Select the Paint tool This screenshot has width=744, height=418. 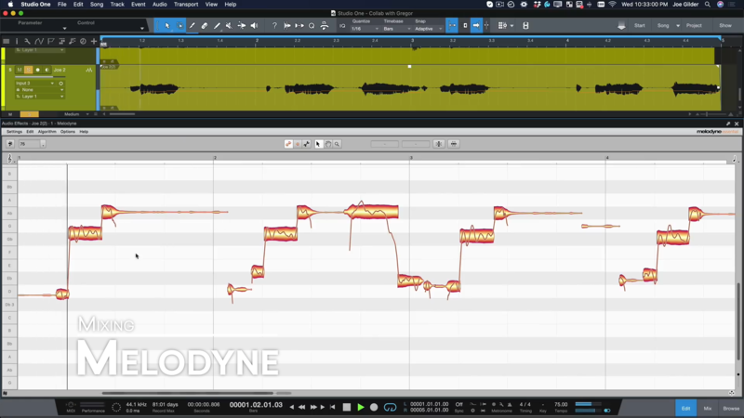click(x=217, y=26)
